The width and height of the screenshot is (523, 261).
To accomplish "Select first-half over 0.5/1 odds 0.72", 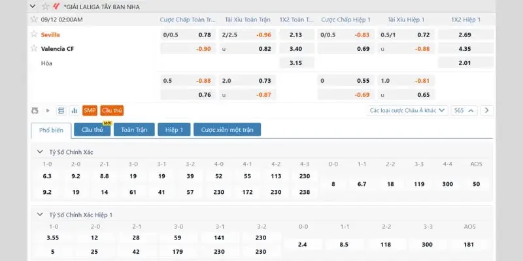I will 406,35.
